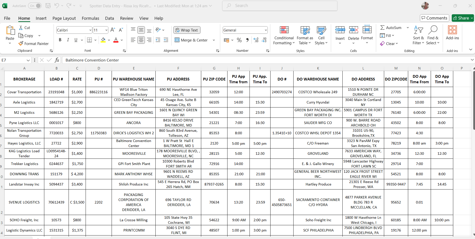
Task: Open the font size dropdown
Action: pyautogui.click(x=106, y=30)
